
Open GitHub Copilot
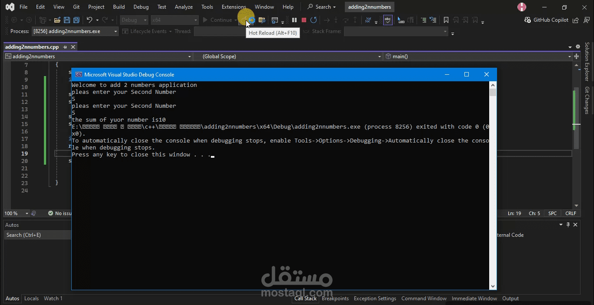click(546, 20)
